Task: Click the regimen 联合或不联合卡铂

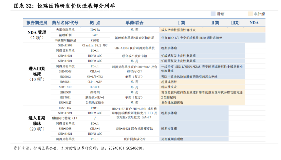Action: pos(134,56)
